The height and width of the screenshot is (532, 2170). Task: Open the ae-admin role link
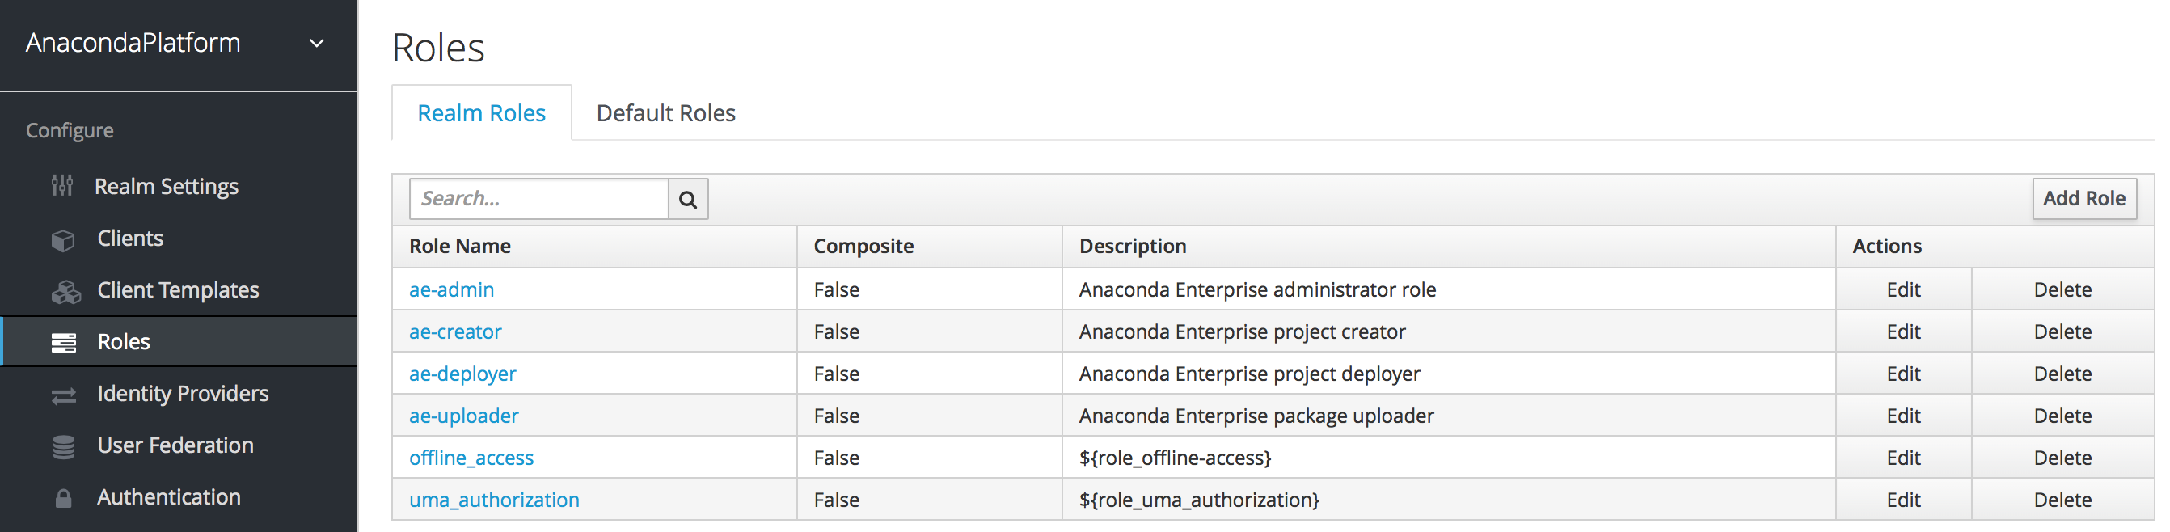pyautogui.click(x=451, y=289)
